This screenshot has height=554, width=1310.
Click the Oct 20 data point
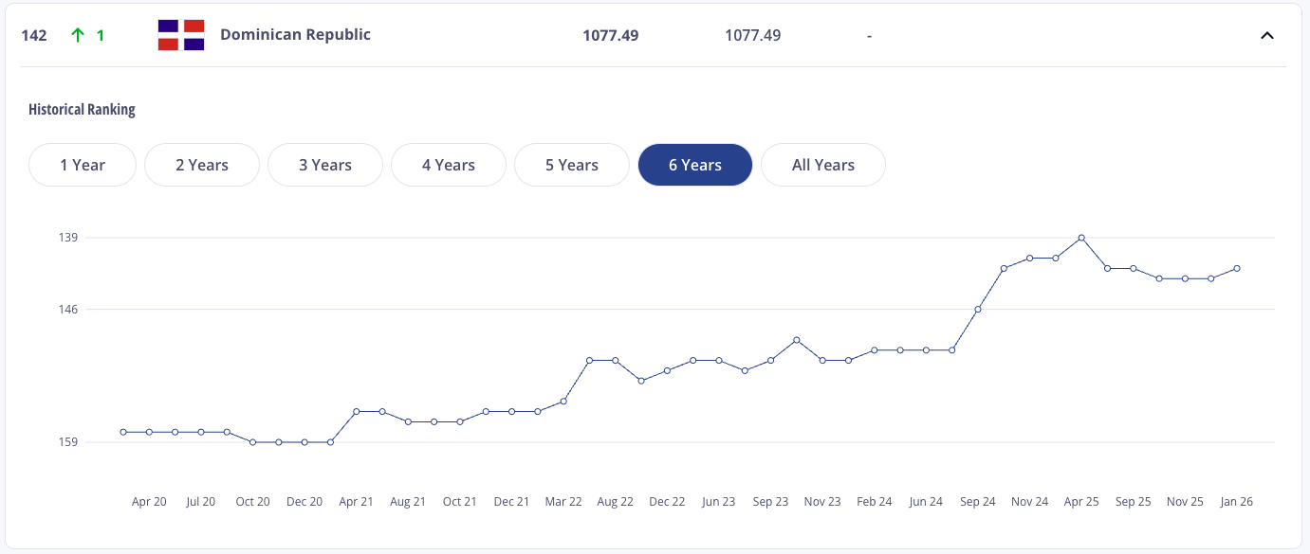pyautogui.click(x=252, y=442)
